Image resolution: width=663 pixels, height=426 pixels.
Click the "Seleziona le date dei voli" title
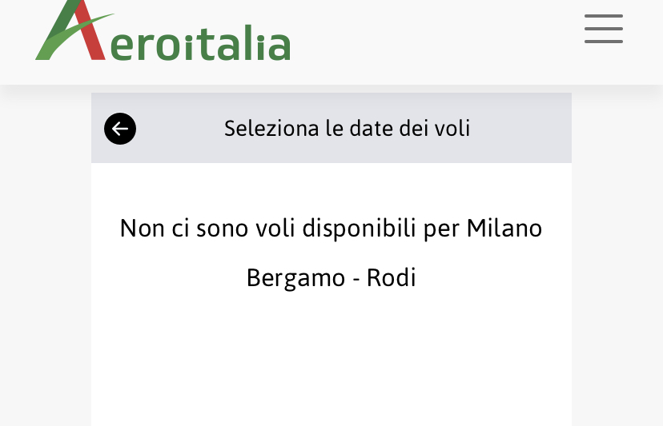347,128
